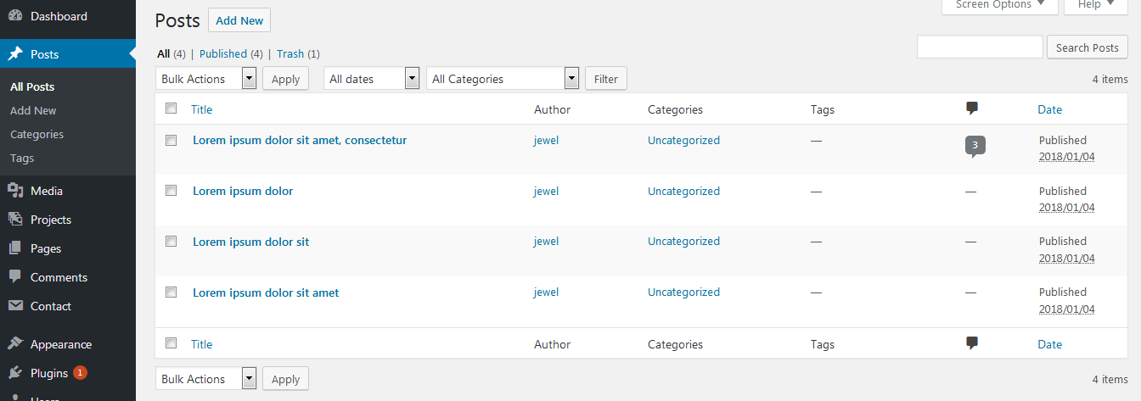Click the Media icon in sidebar

point(15,191)
